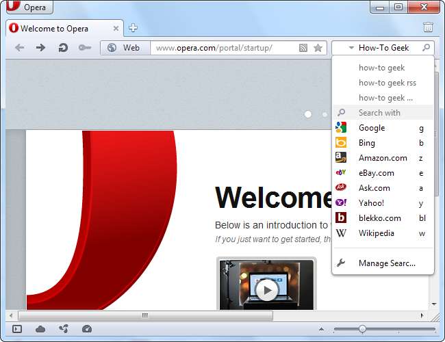Open the Opera main menu button

(x=29, y=8)
